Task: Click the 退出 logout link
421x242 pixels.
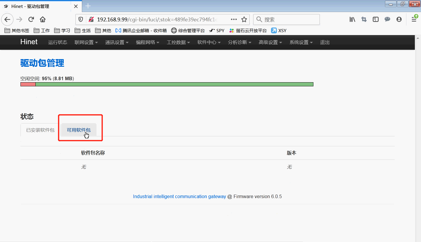Action: pyautogui.click(x=325, y=42)
